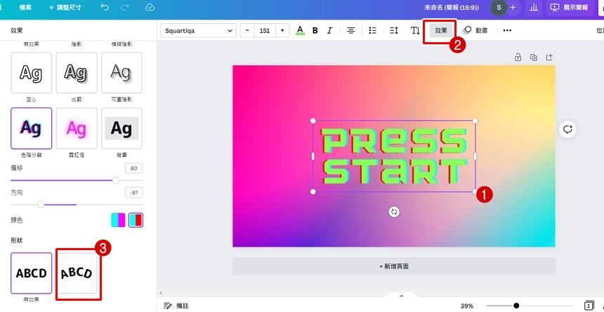
Task: Click the redo arrow icon
Action: (x=125, y=7)
